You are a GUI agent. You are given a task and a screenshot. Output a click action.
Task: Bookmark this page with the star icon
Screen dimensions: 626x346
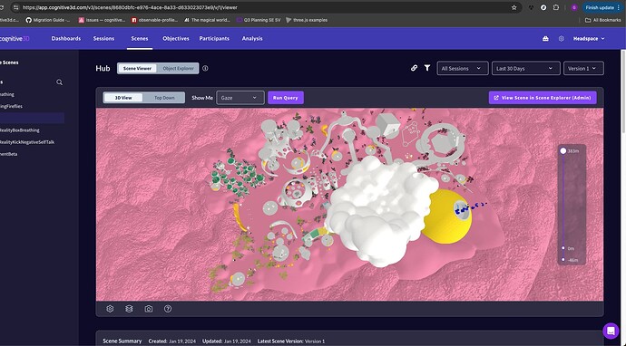click(x=514, y=7)
